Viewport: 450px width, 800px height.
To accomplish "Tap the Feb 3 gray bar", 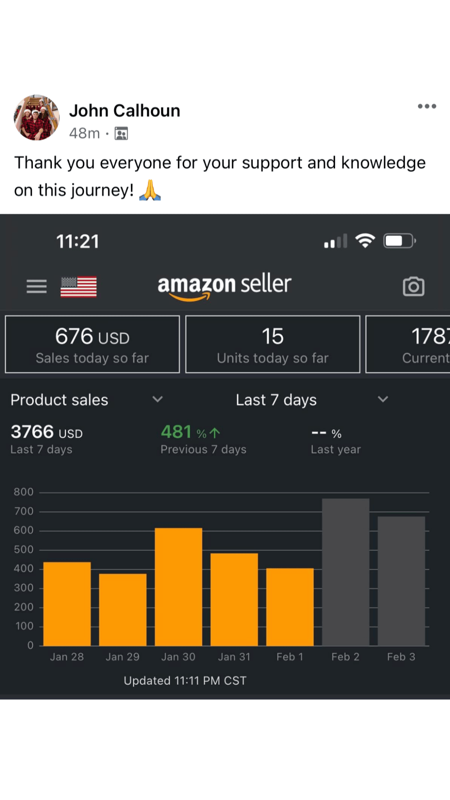I will tap(401, 581).
